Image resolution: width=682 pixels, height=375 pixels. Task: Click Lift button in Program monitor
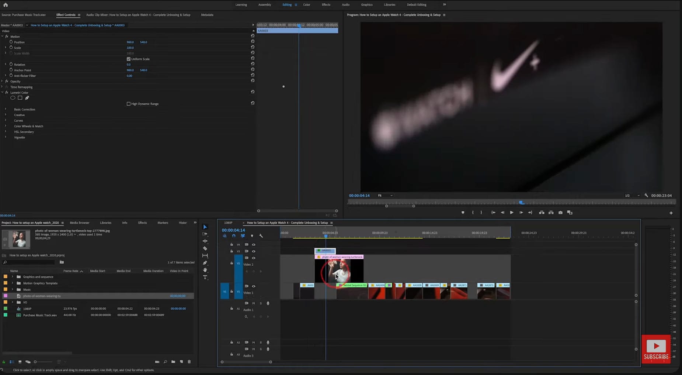pyautogui.click(x=542, y=213)
